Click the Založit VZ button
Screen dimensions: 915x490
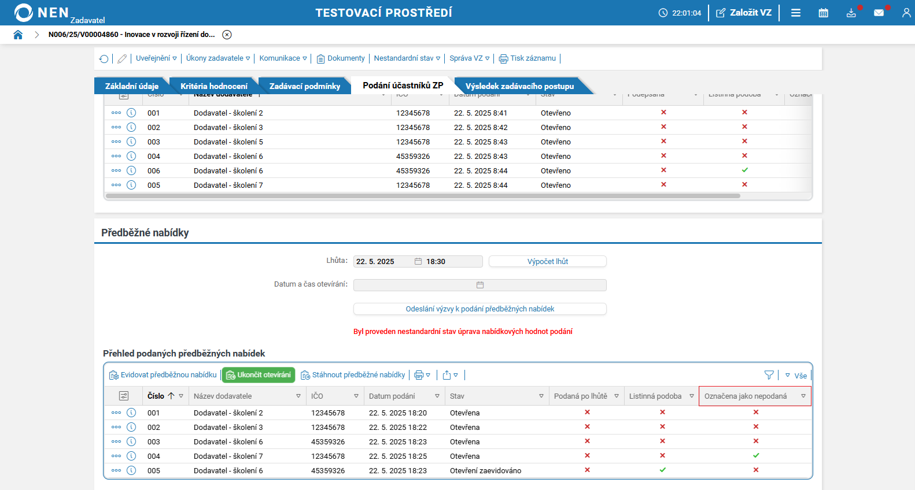pyautogui.click(x=744, y=13)
